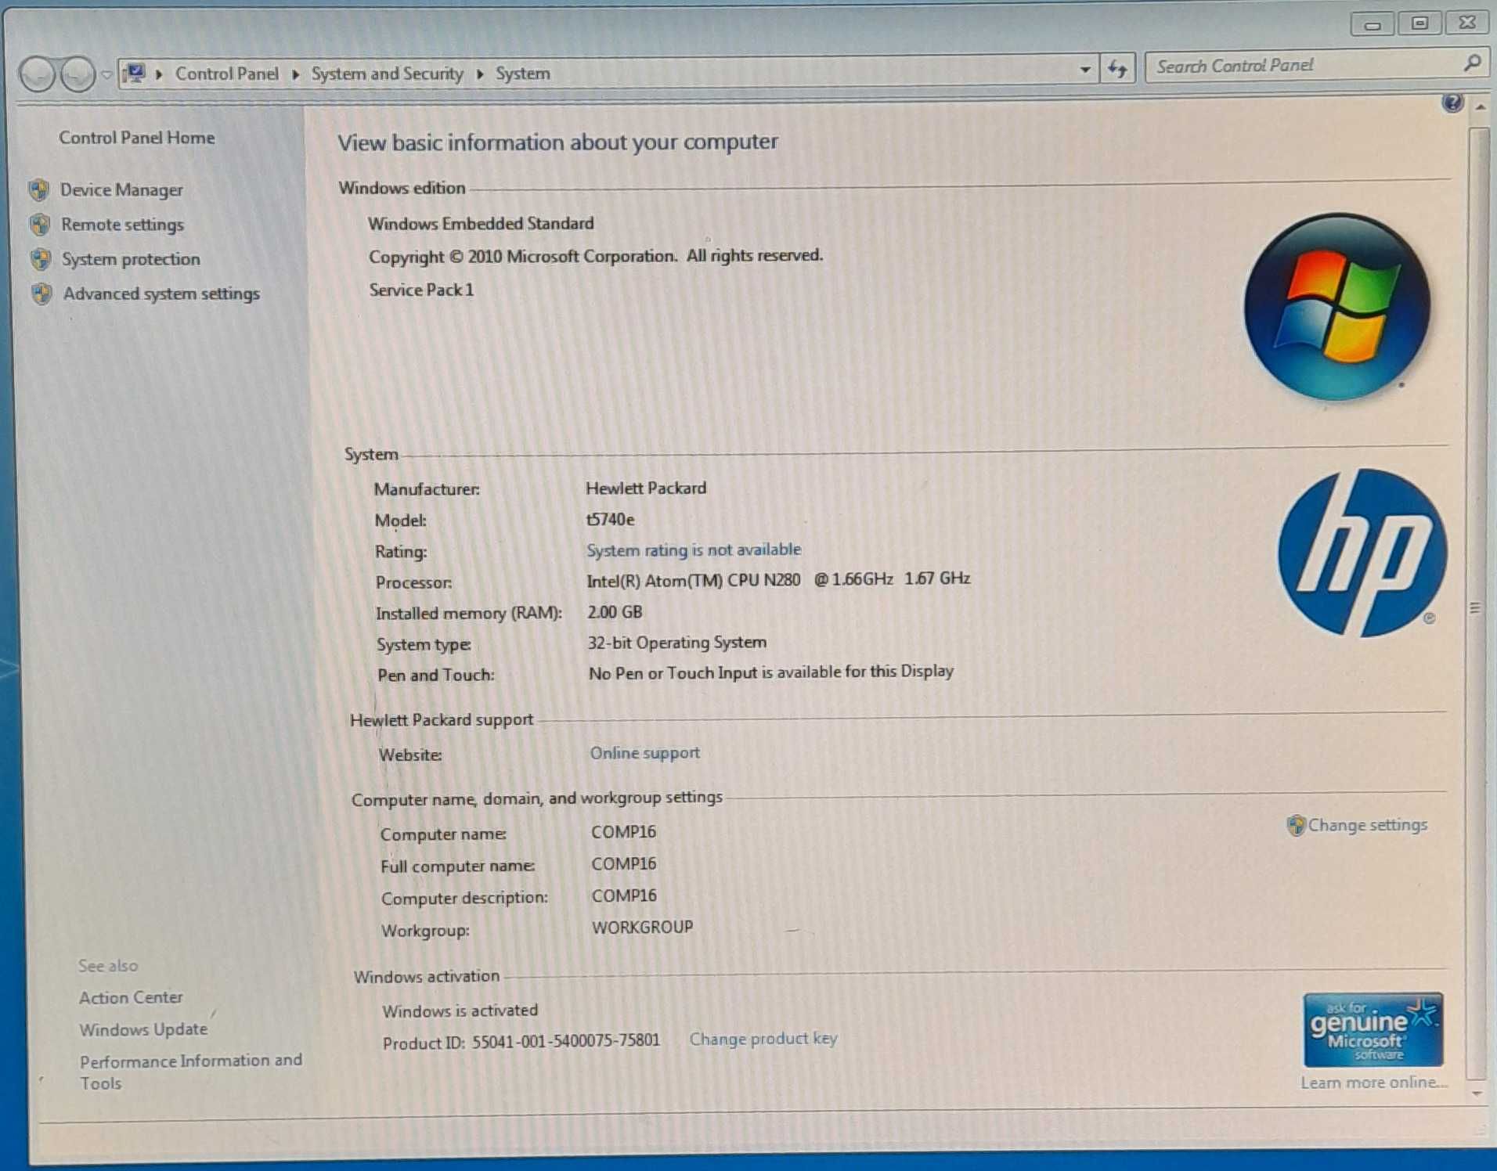Screen dimensions: 1497x1171
Task: Click the Forward navigation arrow button
Action: [78, 74]
